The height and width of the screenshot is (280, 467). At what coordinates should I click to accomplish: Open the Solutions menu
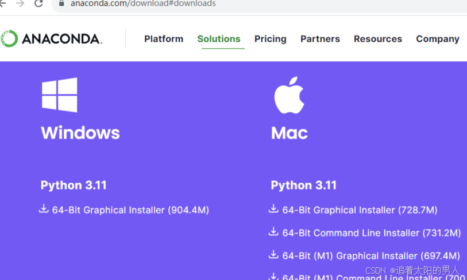tap(219, 39)
